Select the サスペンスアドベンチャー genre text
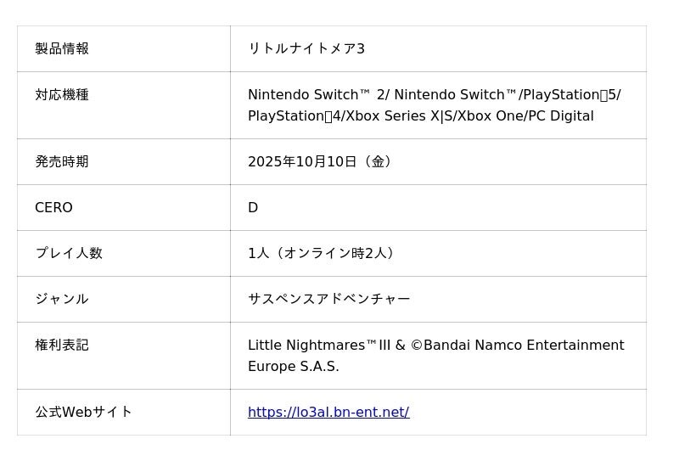The height and width of the screenshot is (461, 679). pos(328,300)
